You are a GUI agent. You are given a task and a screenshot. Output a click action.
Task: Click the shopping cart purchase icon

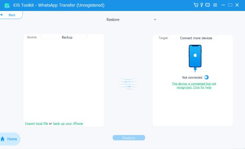pos(196,5)
